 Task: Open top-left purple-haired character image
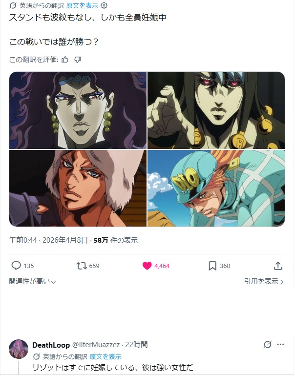78,110
